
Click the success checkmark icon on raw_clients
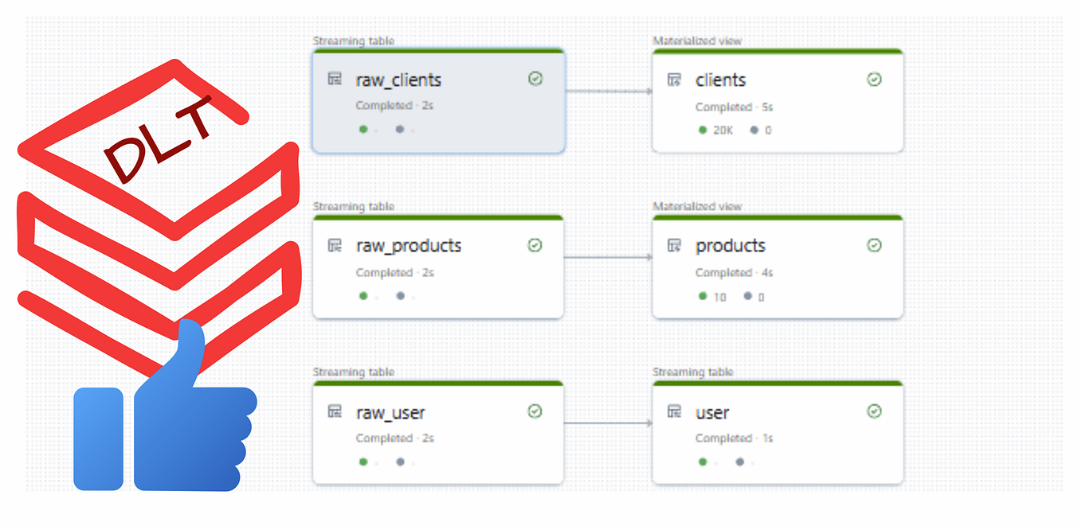(x=535, y=79)
